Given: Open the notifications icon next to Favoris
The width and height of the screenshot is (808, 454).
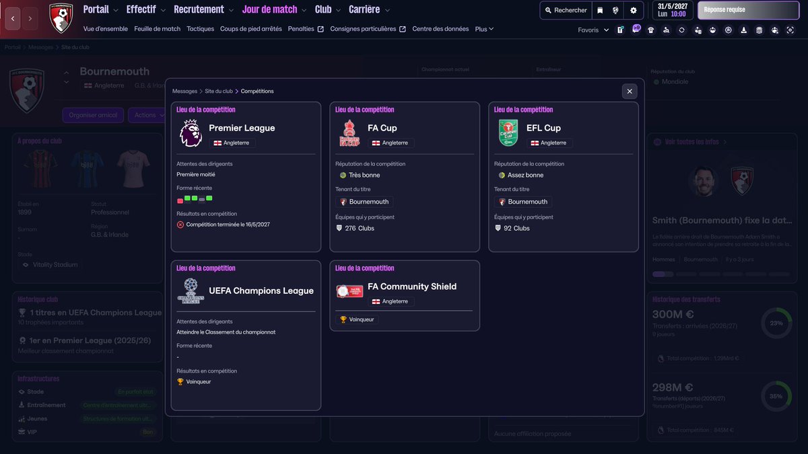Looking at the screenshot, I should (x=620, y=30).
